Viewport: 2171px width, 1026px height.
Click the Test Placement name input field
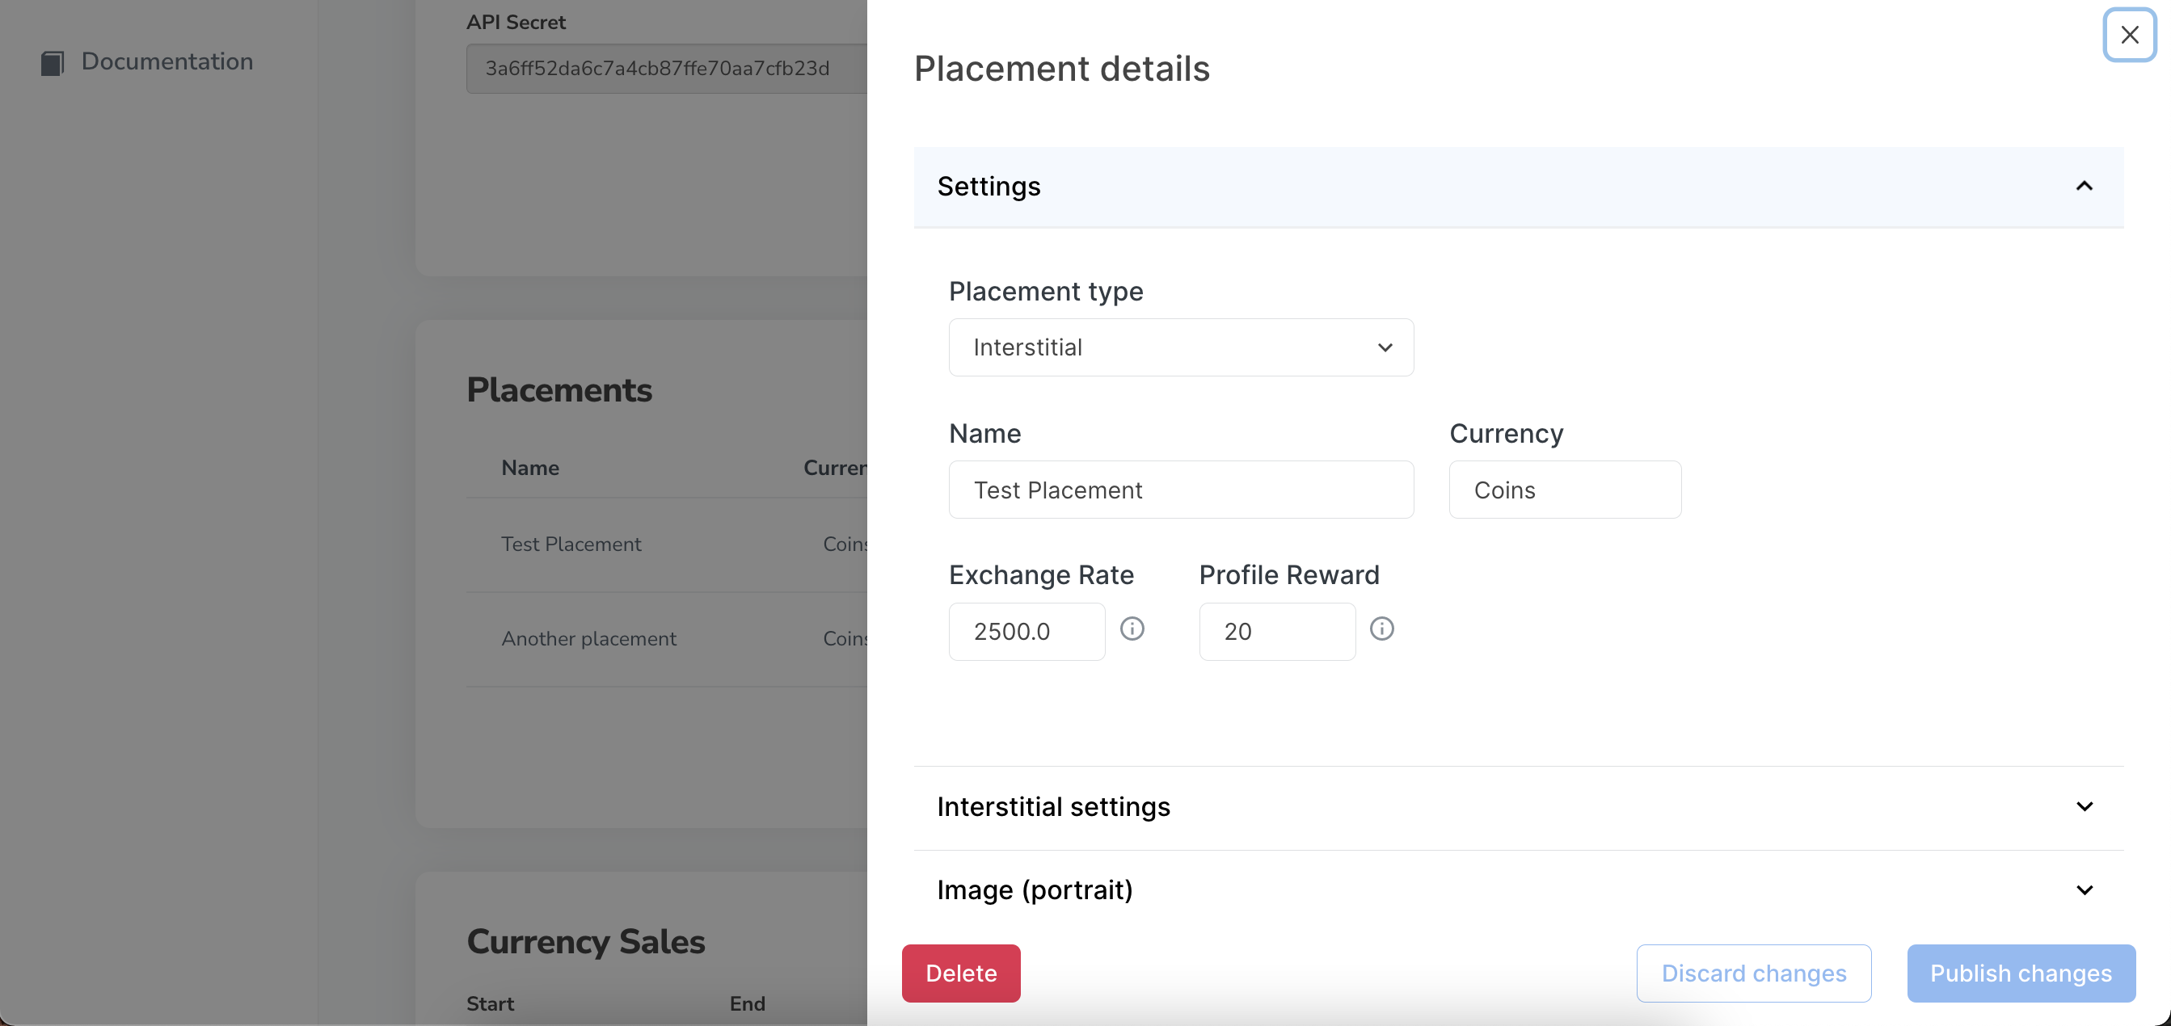click(1181, 489)
